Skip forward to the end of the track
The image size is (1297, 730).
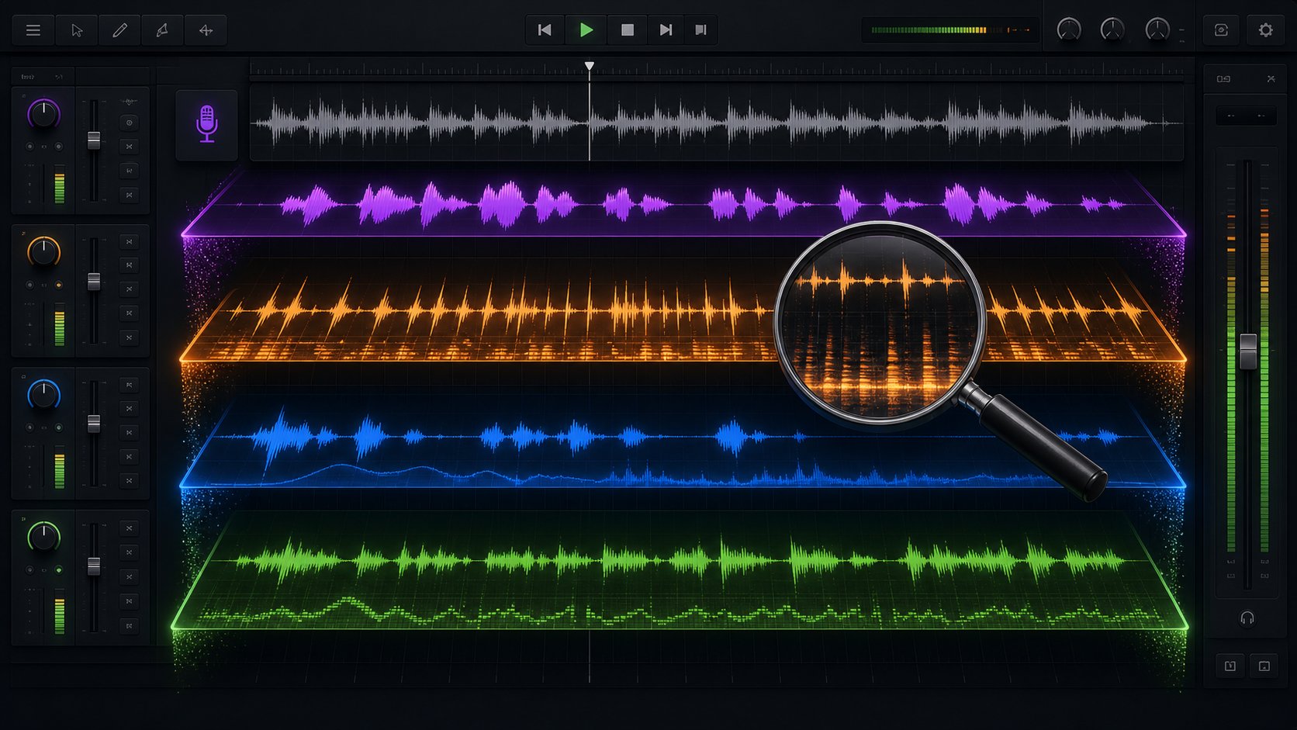point(666,29)
